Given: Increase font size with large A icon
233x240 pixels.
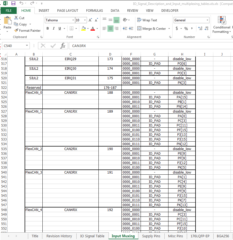Looking at the screenshot, I should tap(90, 20).
